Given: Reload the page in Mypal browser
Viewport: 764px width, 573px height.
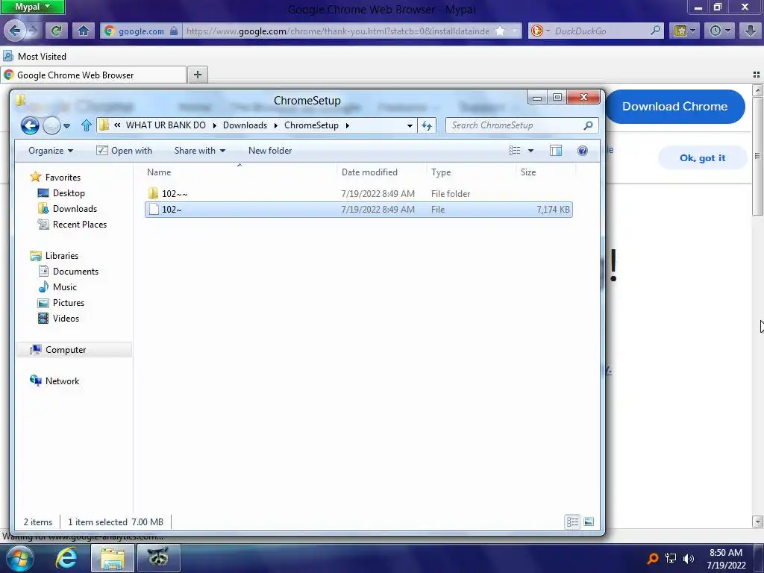Looking at the screenshot, I should click(x=56, y=31).
